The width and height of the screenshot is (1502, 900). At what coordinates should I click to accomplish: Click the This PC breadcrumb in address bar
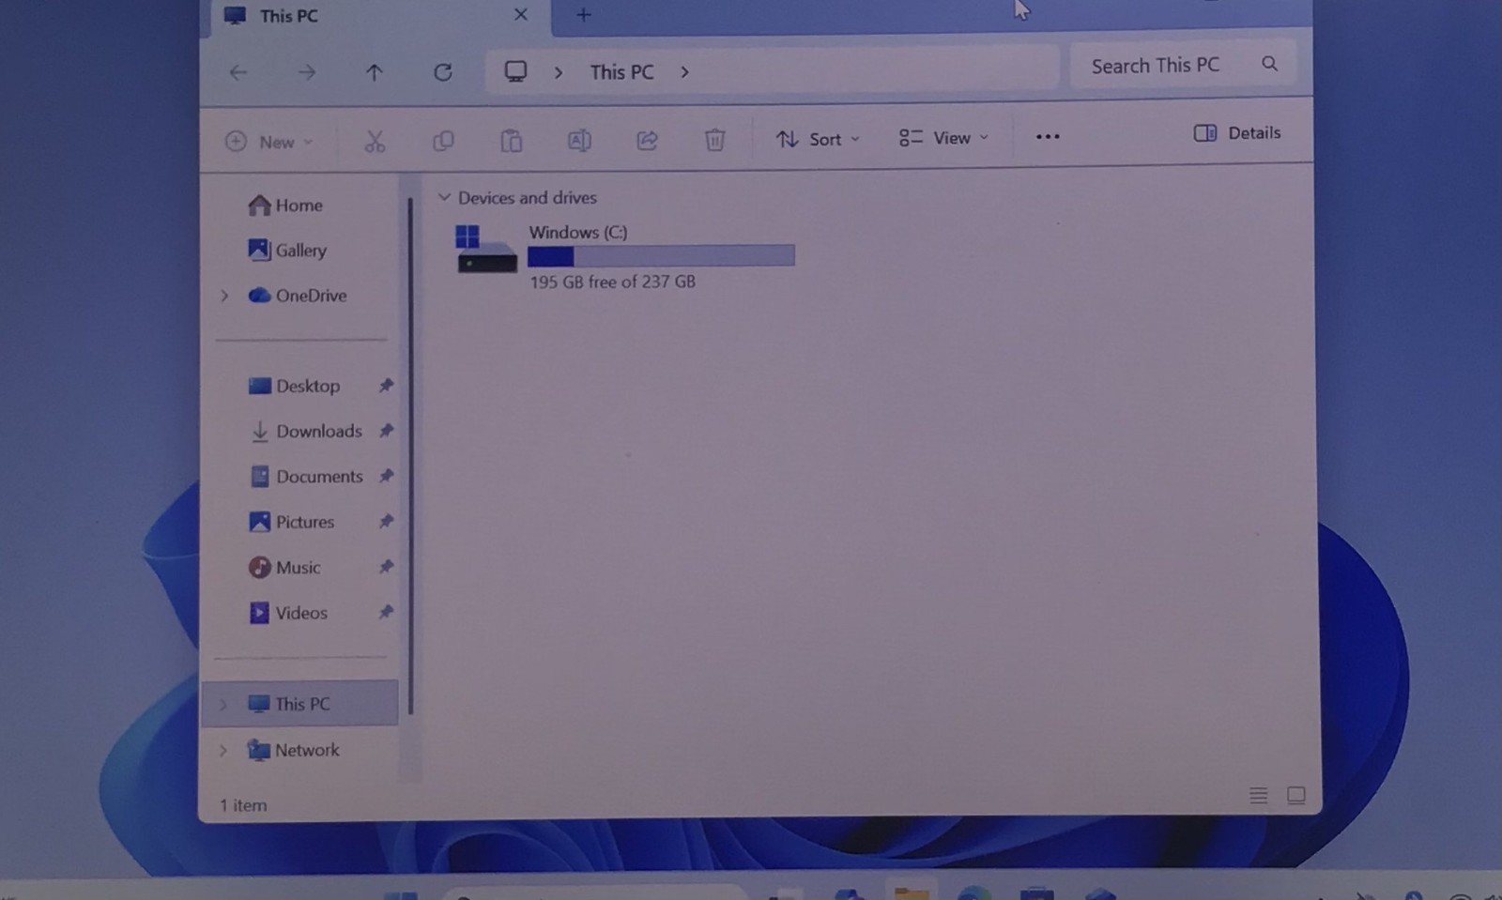tap(621, 72)
